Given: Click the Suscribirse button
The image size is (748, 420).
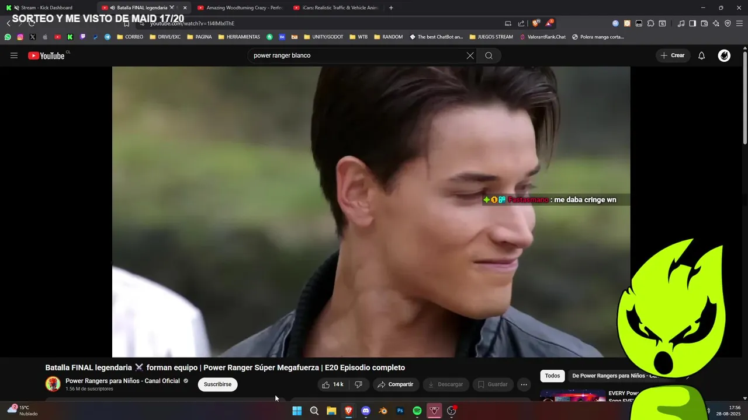Looking at the screenshot, I should pyautogui.click(x=217, y=384).
